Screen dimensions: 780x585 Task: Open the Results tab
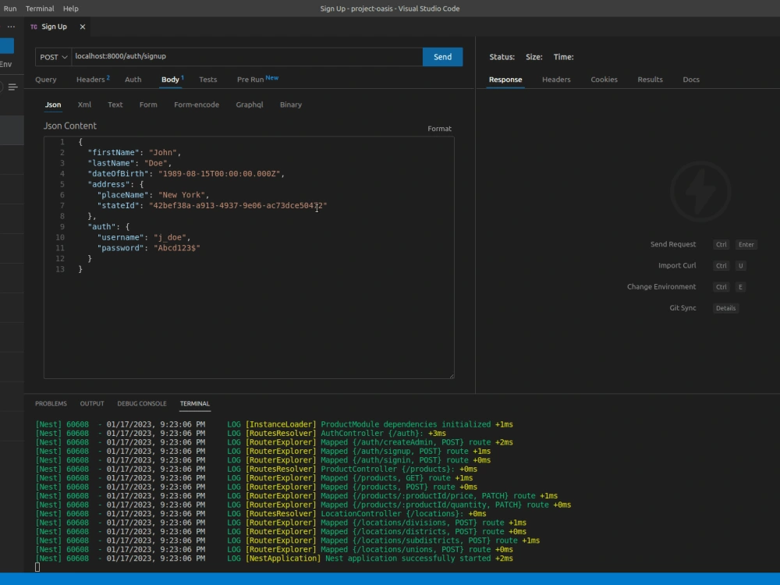pos(650,80)
